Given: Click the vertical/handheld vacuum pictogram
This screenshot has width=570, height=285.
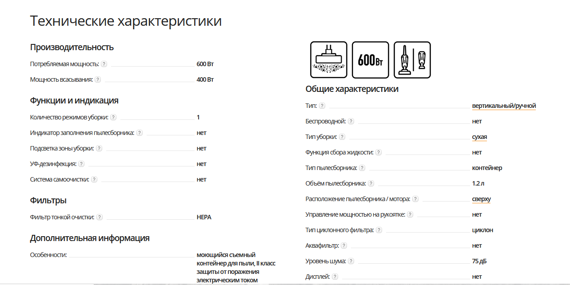Looking at the screenshot, I should click(412, 60).
